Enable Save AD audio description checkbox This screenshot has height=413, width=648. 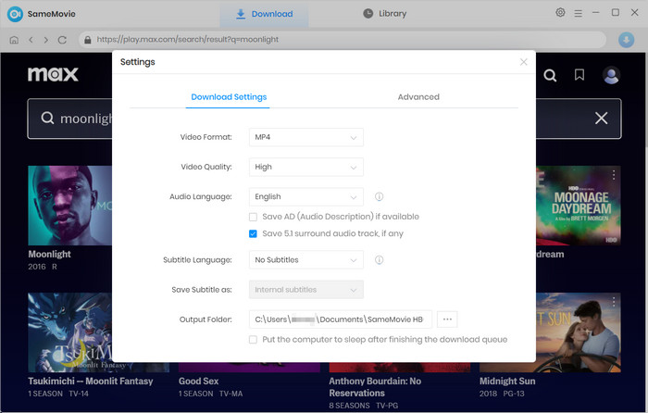(x=253, y=217)
